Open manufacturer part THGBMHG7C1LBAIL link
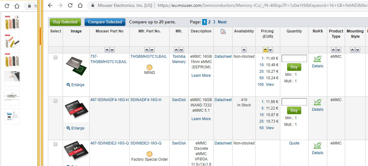 tap(149, 56)
